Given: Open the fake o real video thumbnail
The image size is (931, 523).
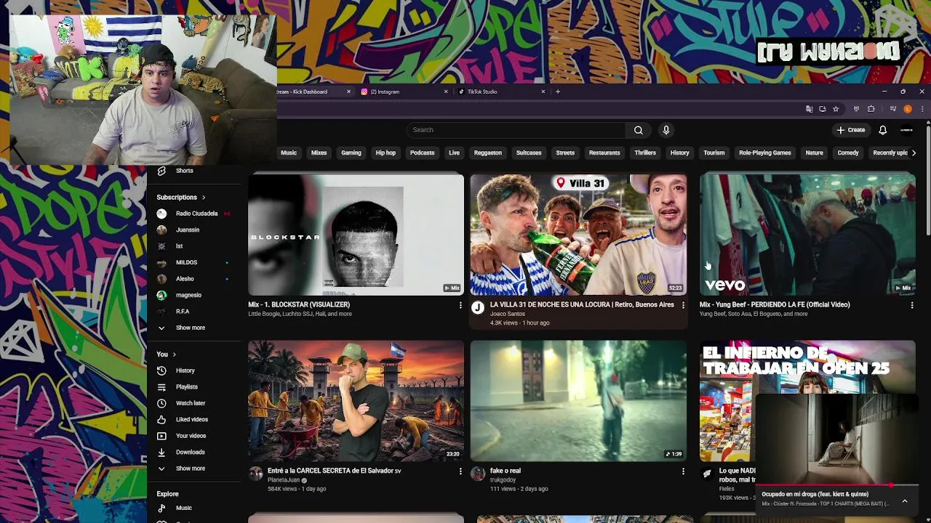Looking at the screenshot, I should pyautogui.click(x=578, y=400).
